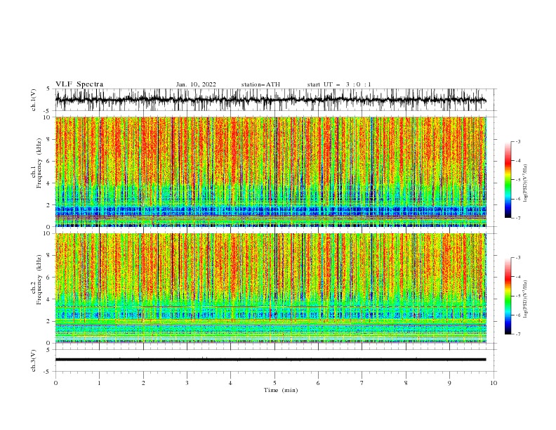This screenshot has height=430, width=556.
Task: Click the ch.2 spectrogram panel
Action: 270,288
